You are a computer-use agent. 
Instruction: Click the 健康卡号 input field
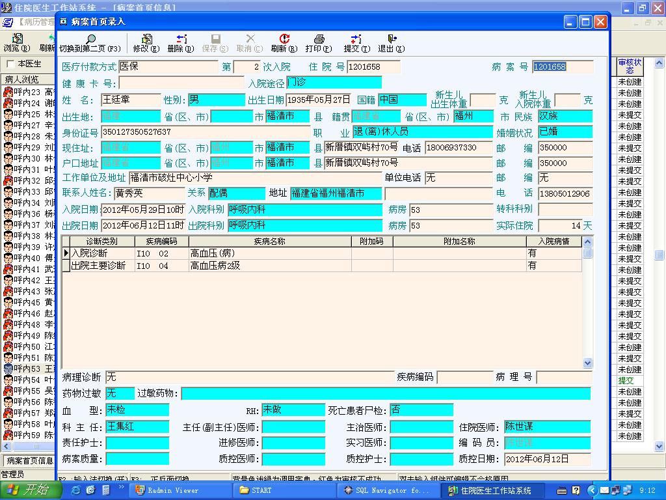[x=181, y=83]
